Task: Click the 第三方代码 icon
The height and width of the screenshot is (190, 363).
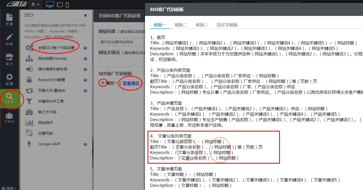Action: point(30,112)
